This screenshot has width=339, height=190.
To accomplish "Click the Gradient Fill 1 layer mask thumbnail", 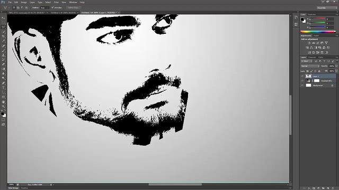I will (x=317, y=81).
